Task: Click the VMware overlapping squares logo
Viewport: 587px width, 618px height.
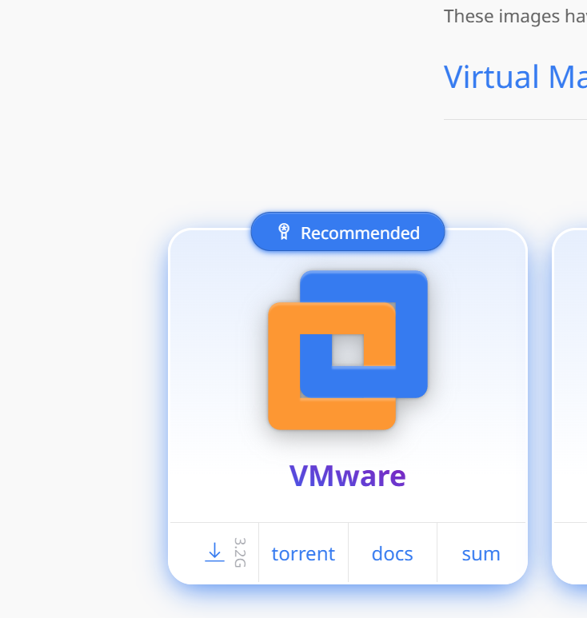Action: coord(348,350)
